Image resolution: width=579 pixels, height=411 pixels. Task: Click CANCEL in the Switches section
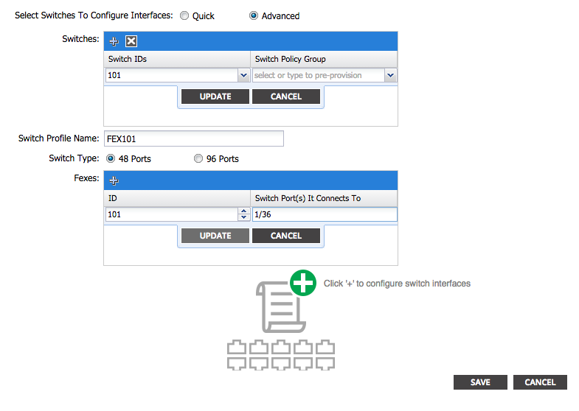286,96
